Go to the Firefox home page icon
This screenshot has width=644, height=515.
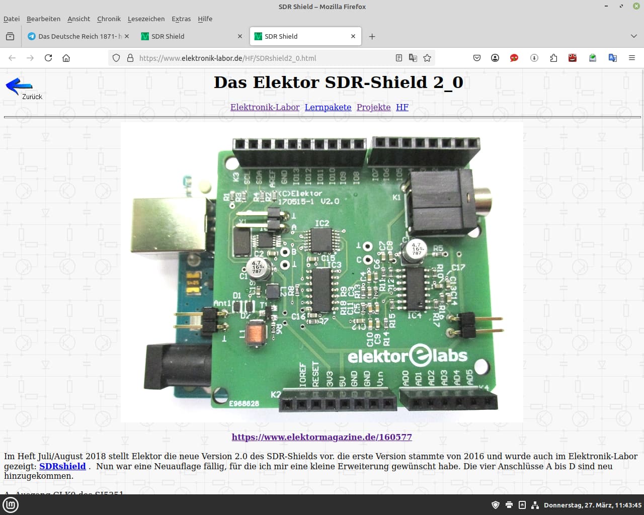coord(66,58)
